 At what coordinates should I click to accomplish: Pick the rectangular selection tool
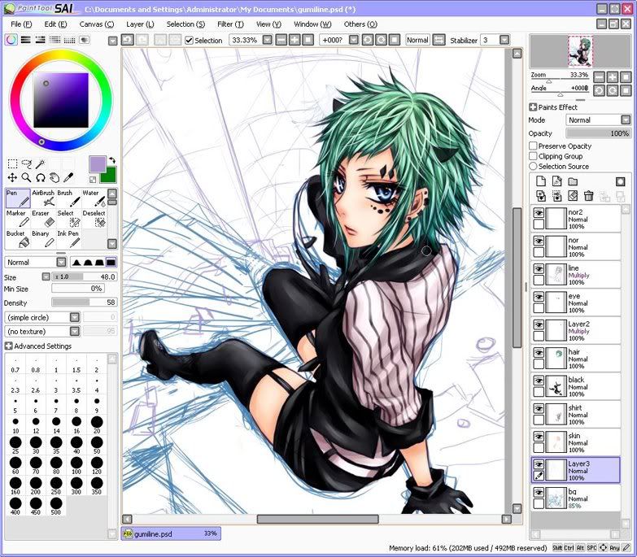coord(12,163)
